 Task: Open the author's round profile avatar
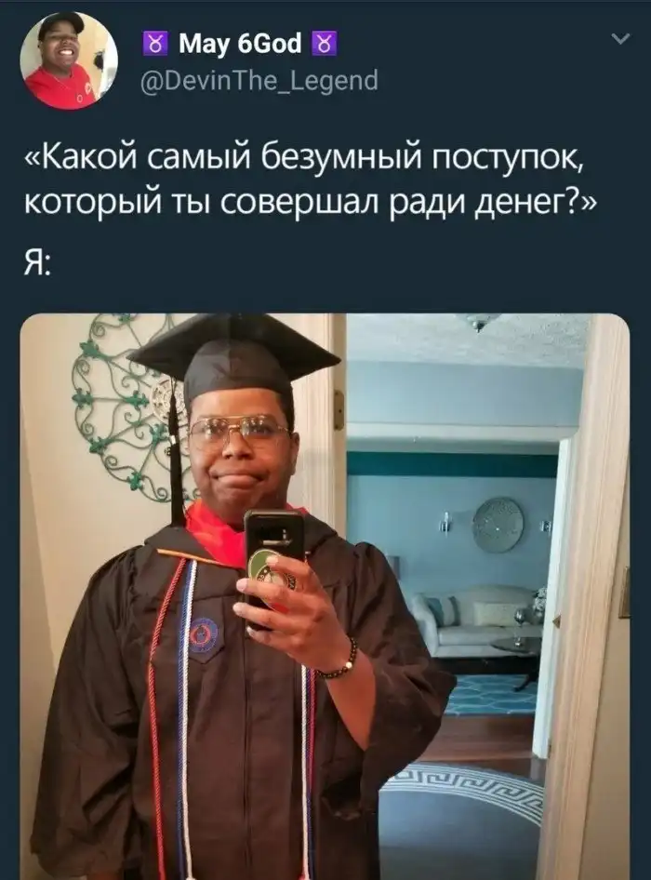click(x=69, y=60)
